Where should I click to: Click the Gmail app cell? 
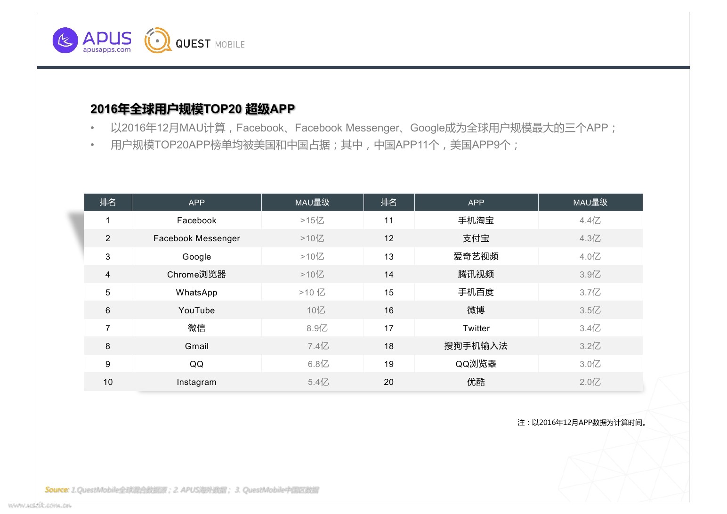tap(197, 346)
